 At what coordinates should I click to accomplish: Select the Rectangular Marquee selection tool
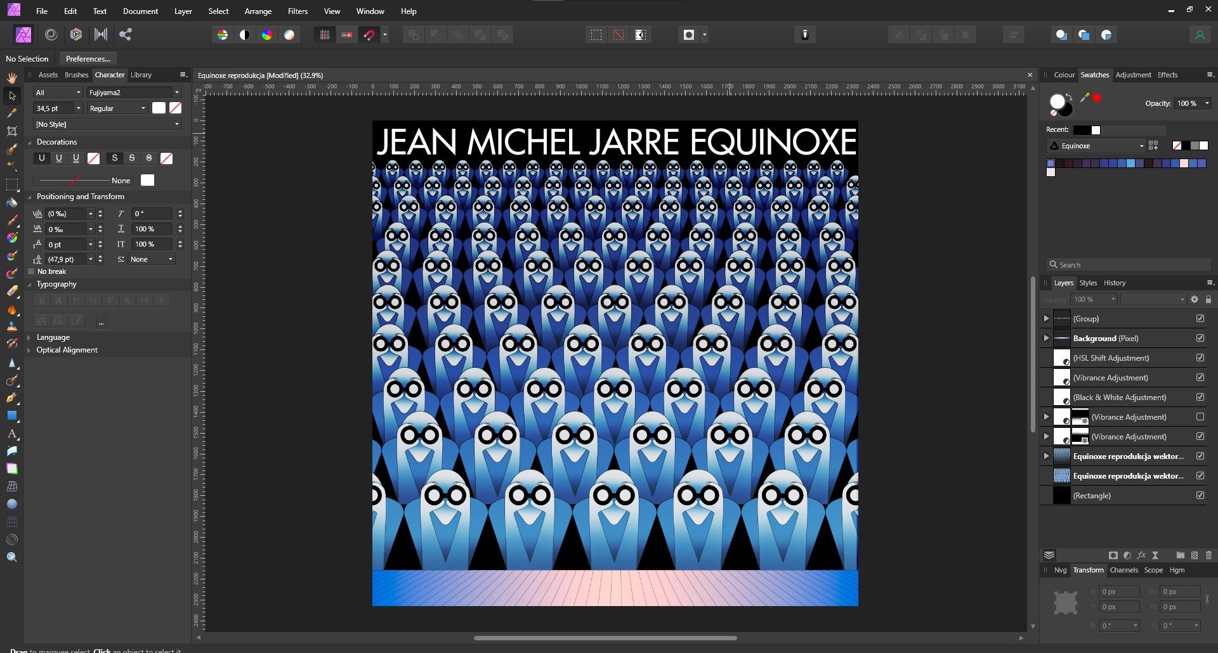[x=11, y=184]
